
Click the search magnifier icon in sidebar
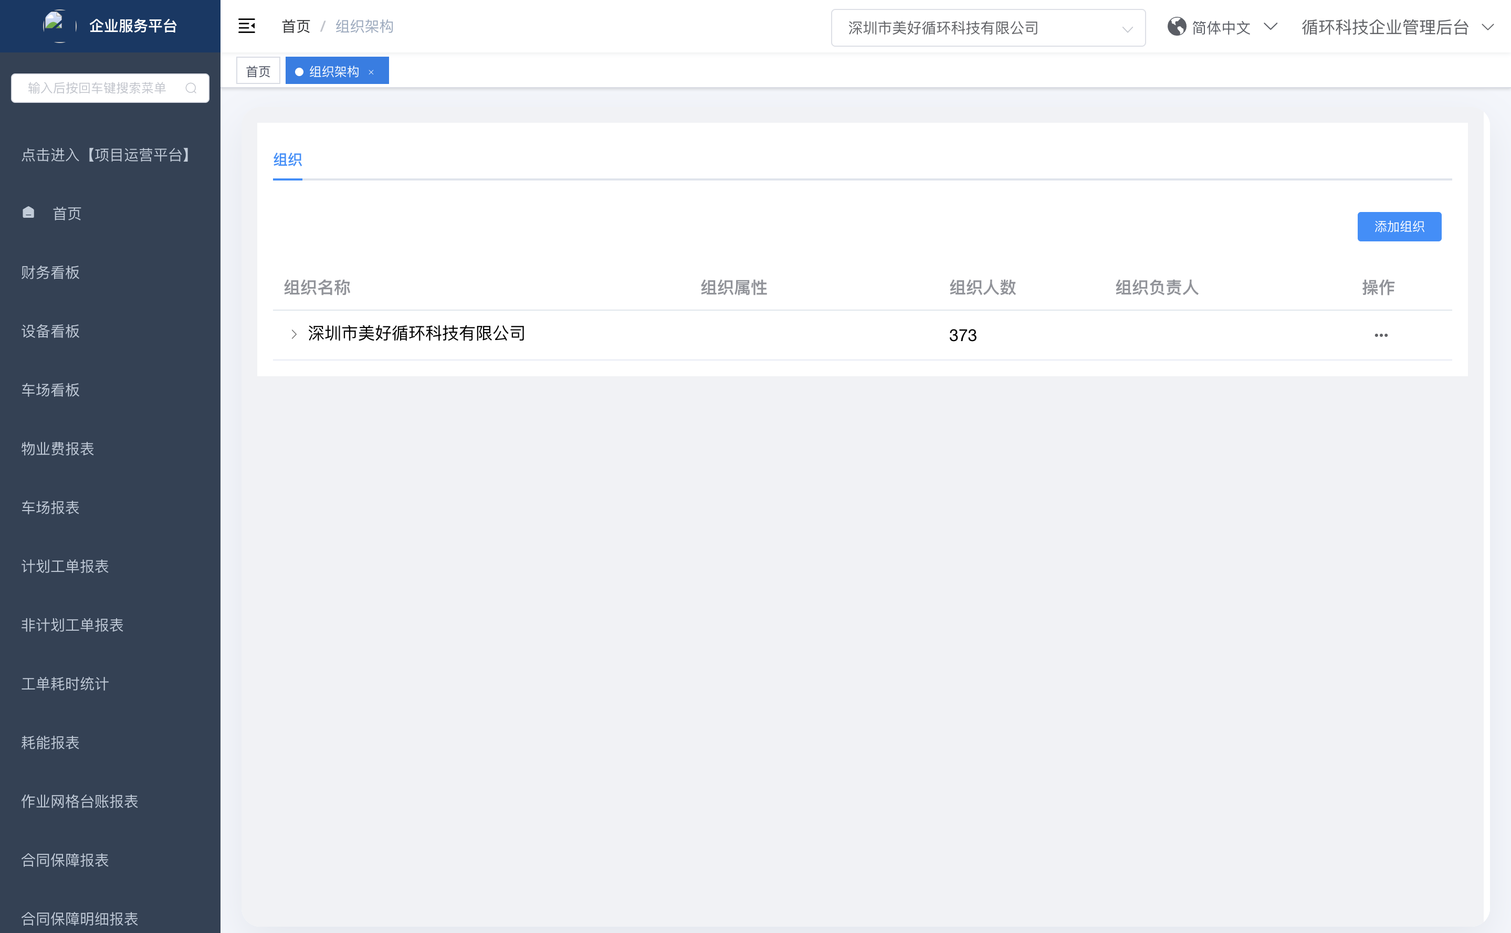pyautogui.click(x=191, y=88)
